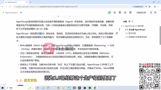
Task: Go back with the browser back arrow
Action: click(x=2, y=6)
